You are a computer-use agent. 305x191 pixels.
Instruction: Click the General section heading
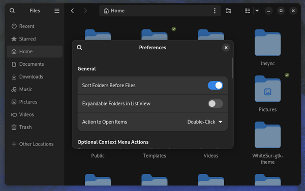[86, 69]
